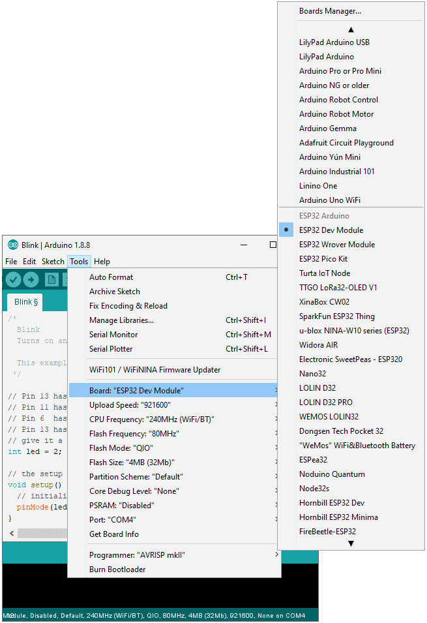Open Boards Manager...

pos(351,11)
